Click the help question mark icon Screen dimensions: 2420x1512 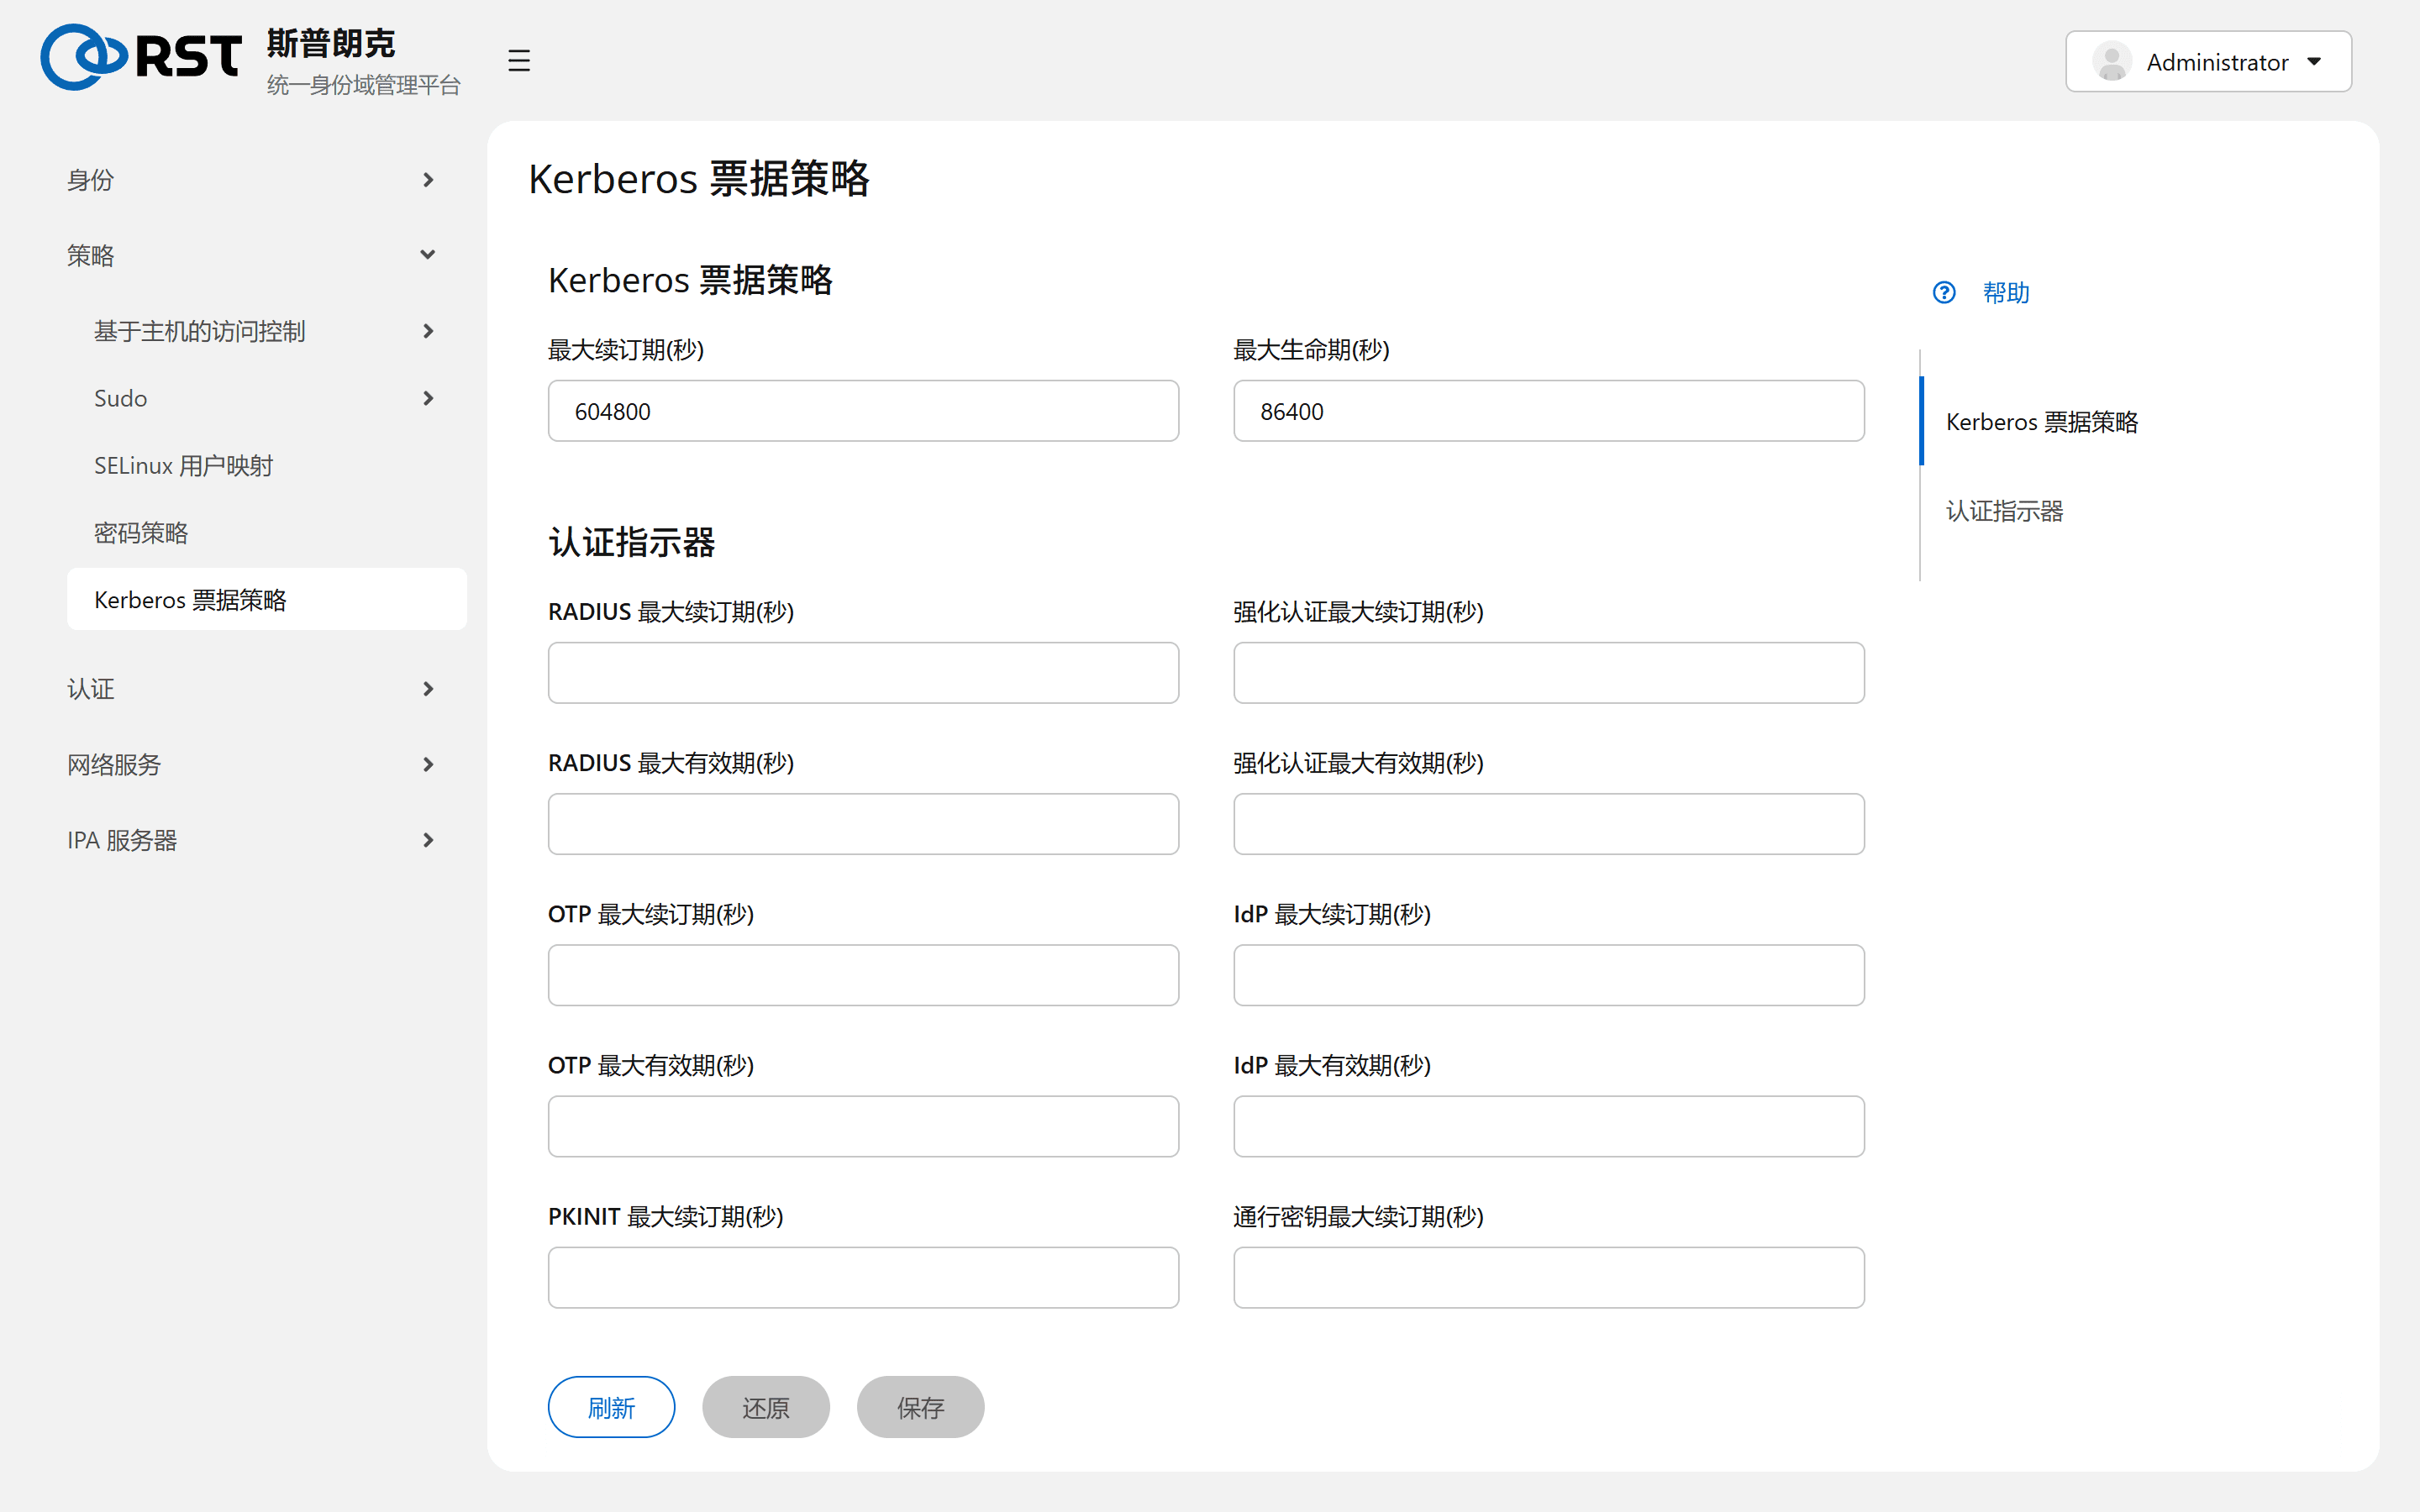coord(1944,293)
